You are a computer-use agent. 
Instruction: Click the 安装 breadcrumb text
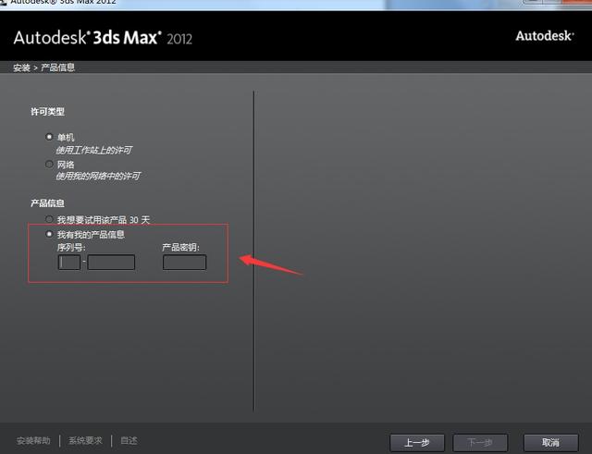pos(21,67)
